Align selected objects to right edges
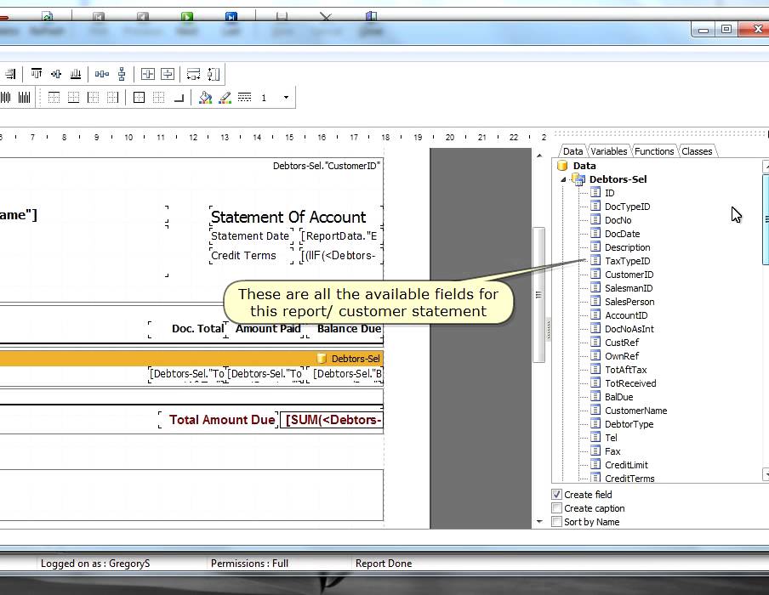The width and height of the screenshot is (769, 595). 11,74
